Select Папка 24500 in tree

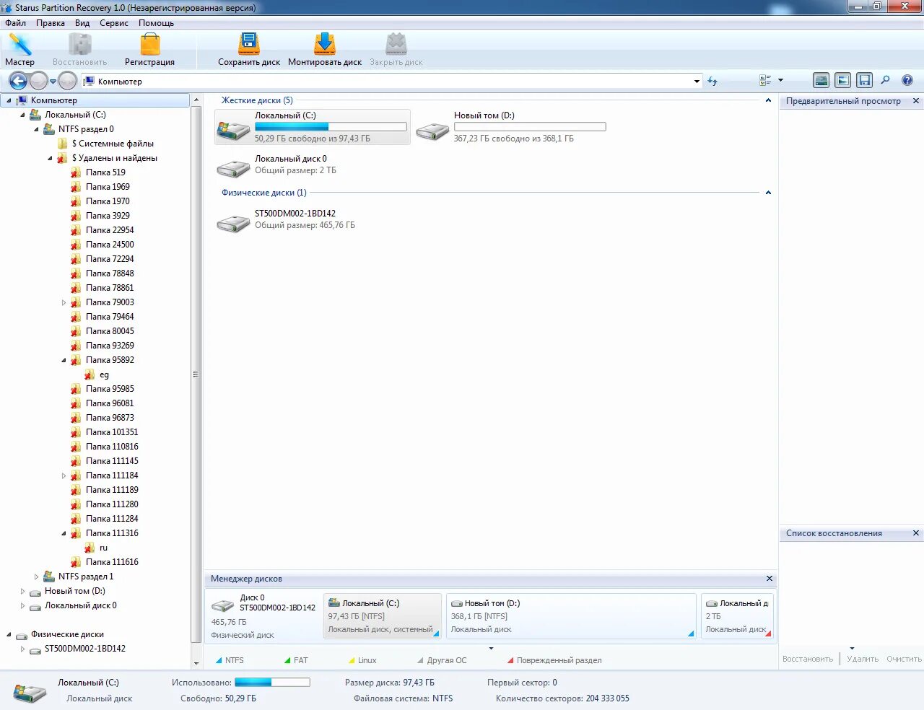pyautogui.click(x=110, y=245)
